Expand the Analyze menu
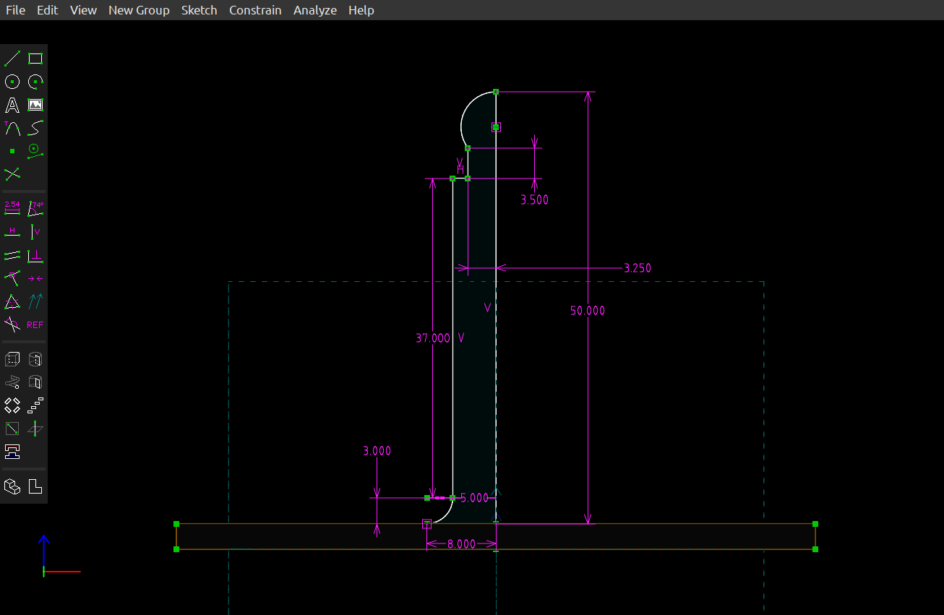This screenshot has height=615, width=944. tap(315, 10)
